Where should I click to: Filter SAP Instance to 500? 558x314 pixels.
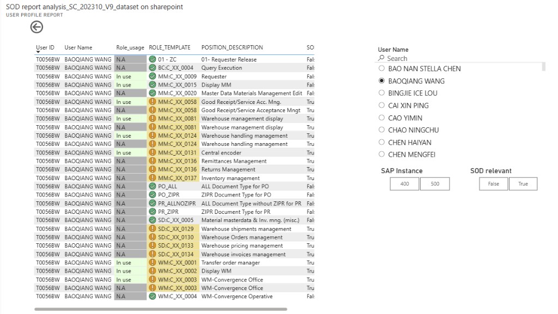coord(435,183)
